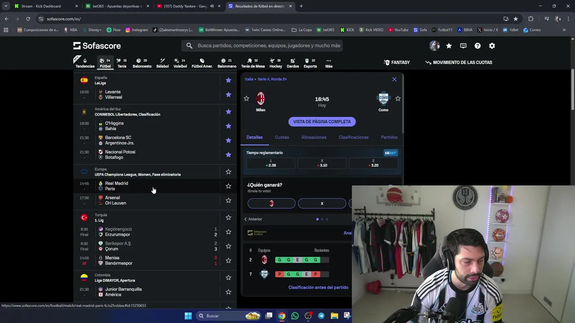Viewport: 575px width, 323px height.
Task: Open the Más sports dropdown
Action: coord(329,63)
